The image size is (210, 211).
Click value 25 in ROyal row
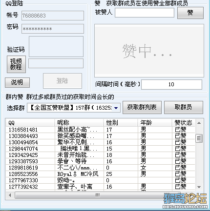[x=109, y=174]
